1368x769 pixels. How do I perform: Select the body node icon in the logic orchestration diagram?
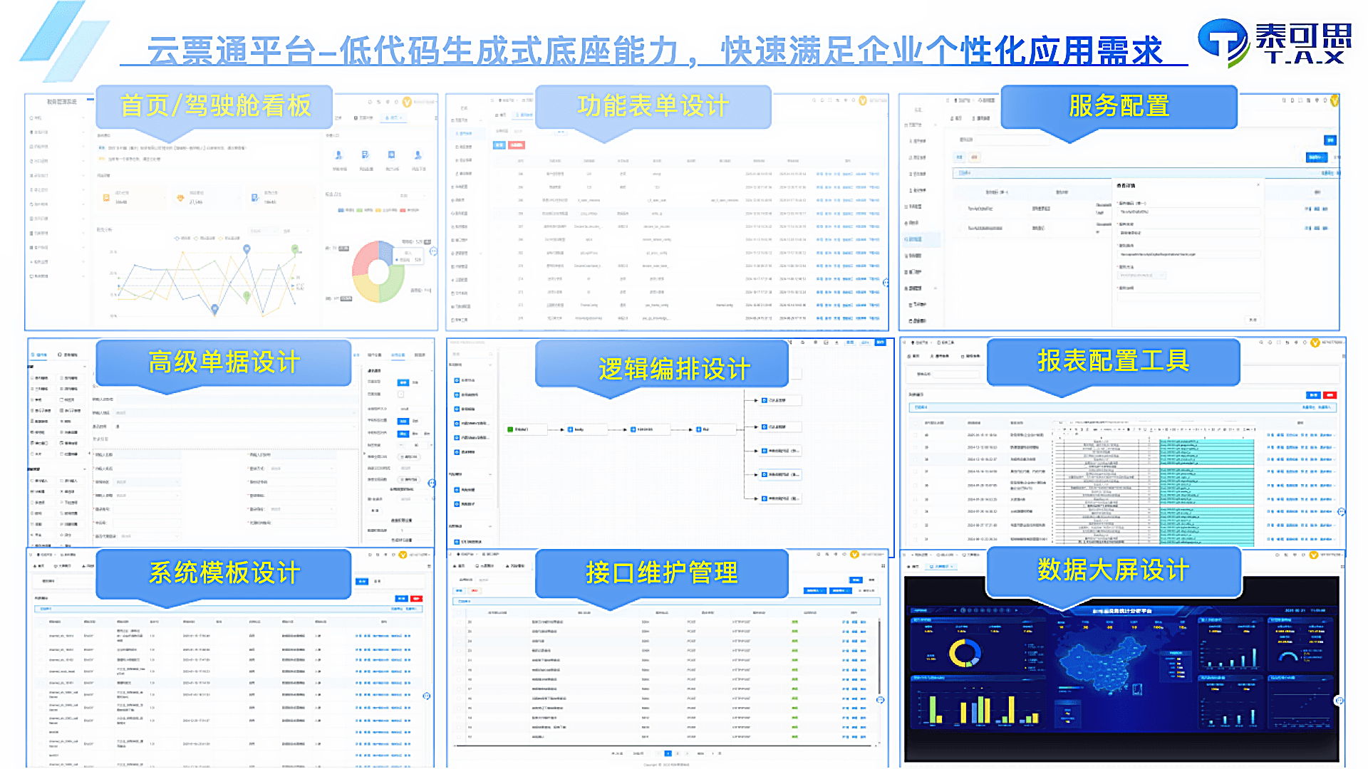coord(570,429)
